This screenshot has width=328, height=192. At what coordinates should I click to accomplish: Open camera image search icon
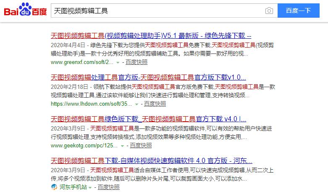click(269, 11)
